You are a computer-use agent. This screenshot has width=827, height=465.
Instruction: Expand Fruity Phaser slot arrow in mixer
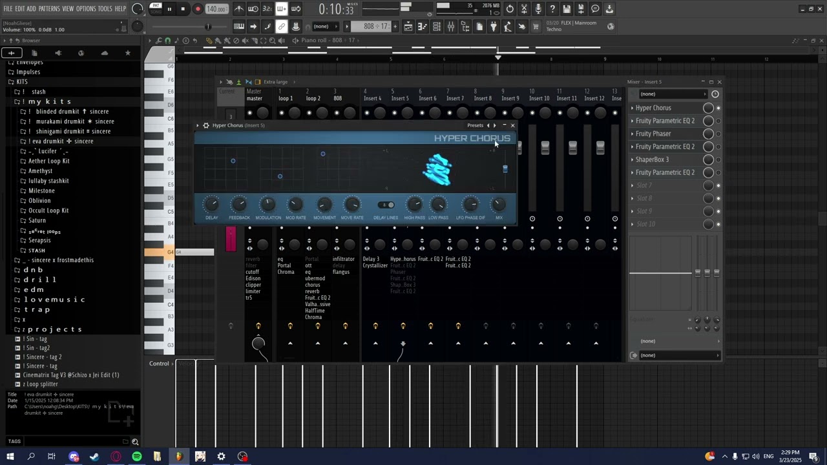pos(633,134)
